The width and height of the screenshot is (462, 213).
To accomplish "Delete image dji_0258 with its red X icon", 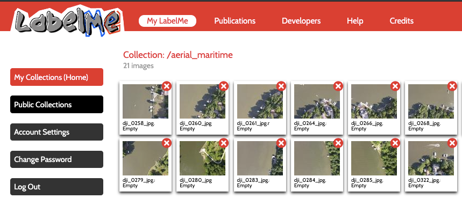I will point(167,86).
